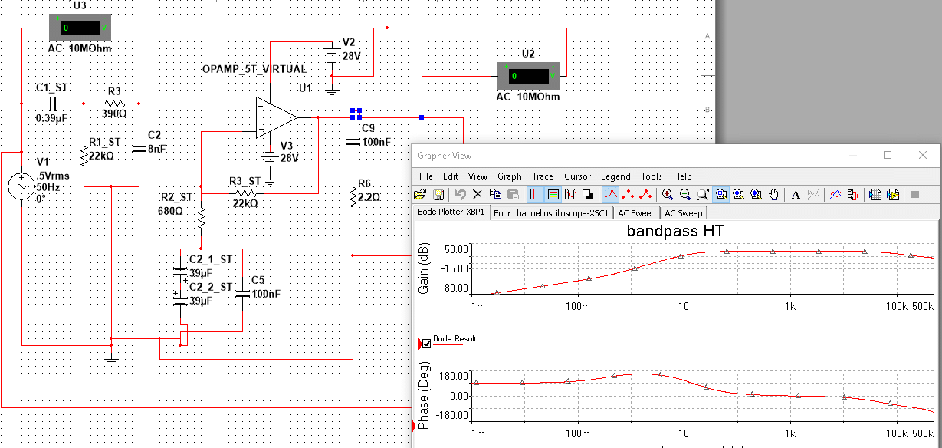Click the Export to Excel grid icon
Viewport: 942px width, 448px height.
(x=875, y=195)
